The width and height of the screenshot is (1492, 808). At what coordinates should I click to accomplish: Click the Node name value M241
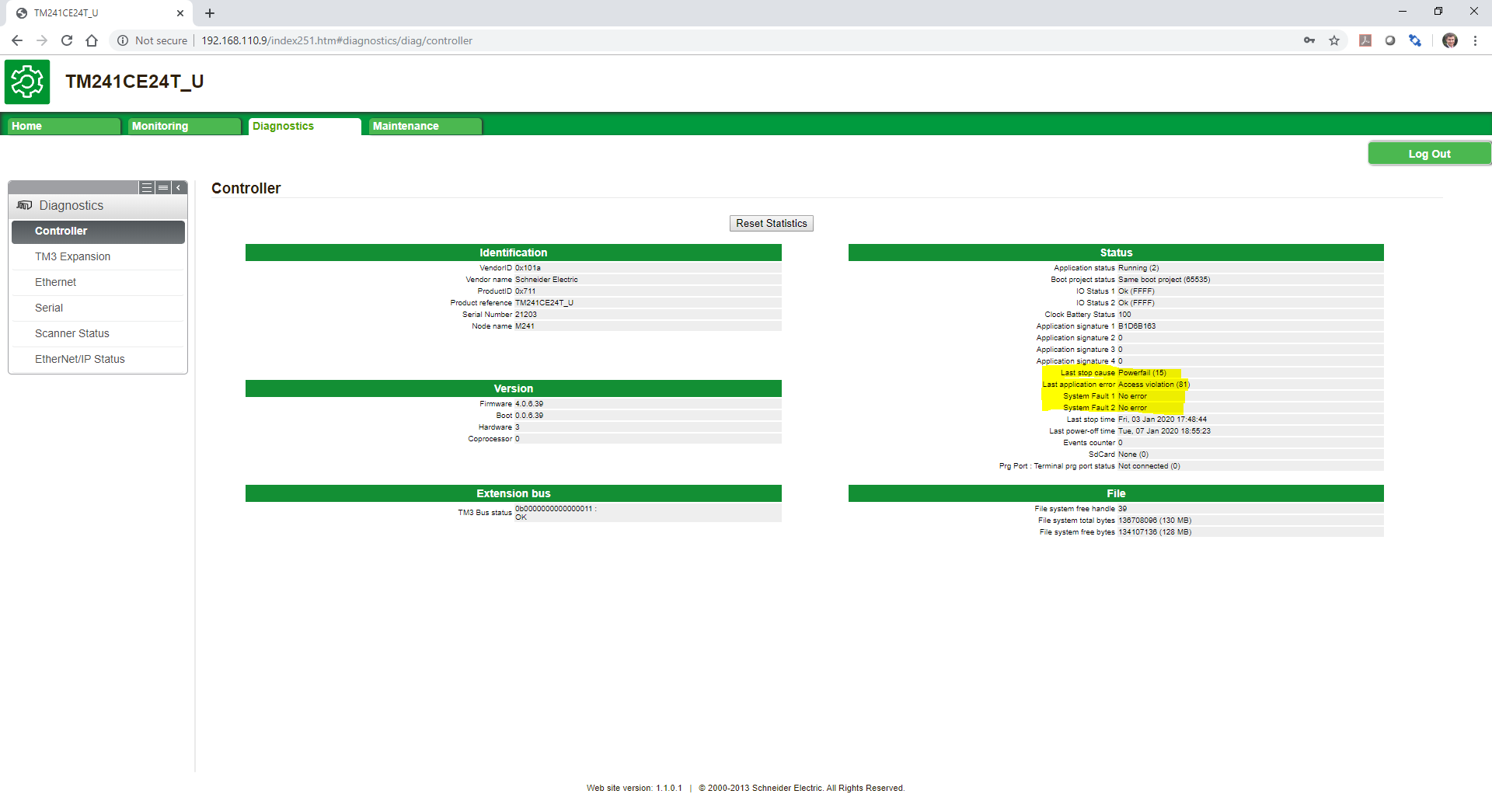[525, 326]
